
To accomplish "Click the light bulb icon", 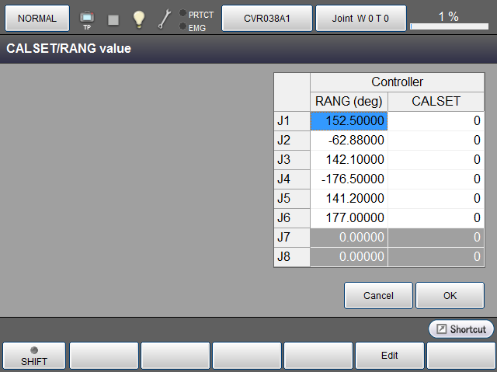I will tap(139, 19).
